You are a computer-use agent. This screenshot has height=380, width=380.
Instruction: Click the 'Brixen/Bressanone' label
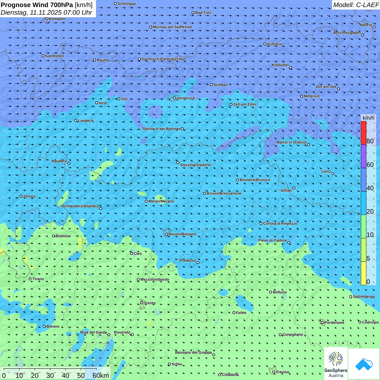click(x=224, y=193)
